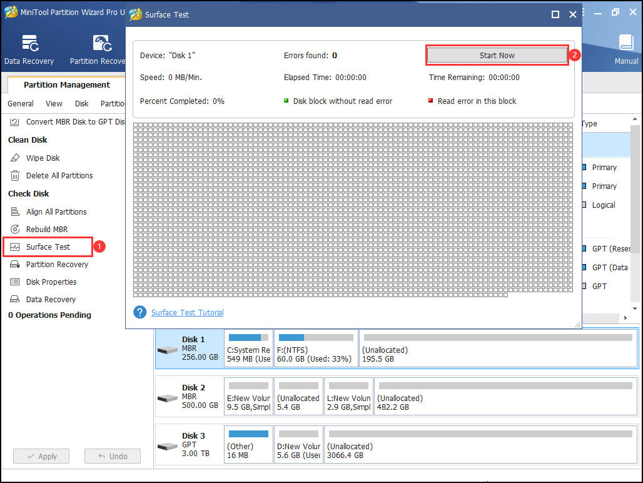Open the Disk menu
This screenshot has height=483, width=643.
tap(81, 104)
